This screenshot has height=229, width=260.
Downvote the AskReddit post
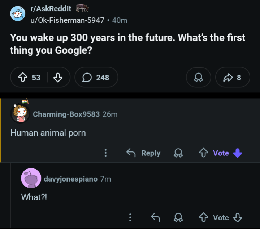(58, 77)
